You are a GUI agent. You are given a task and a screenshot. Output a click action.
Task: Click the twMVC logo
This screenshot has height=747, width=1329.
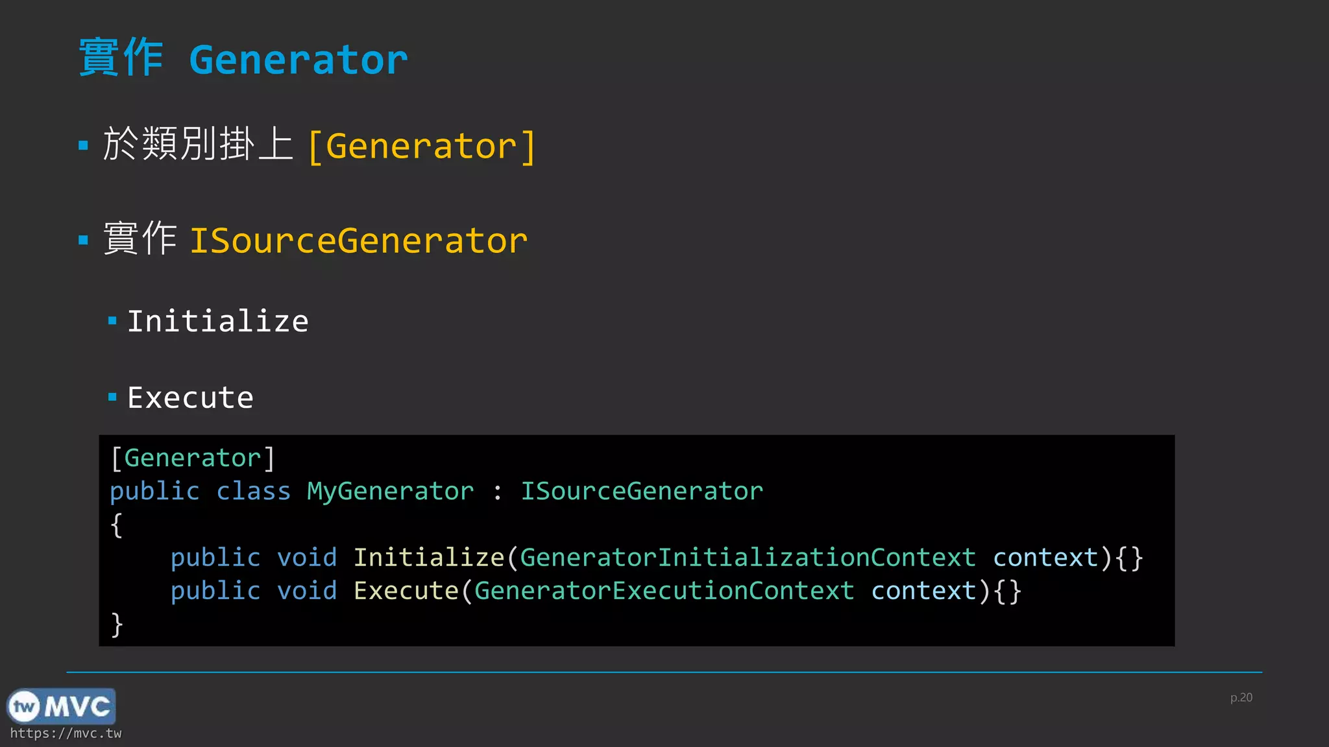pos(61,706)
